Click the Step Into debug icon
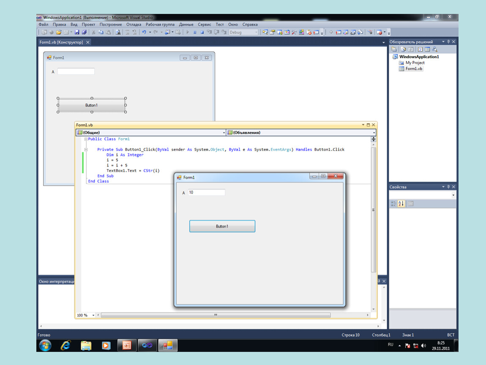This screenshot has width=486, height=365. coord(209,32)
